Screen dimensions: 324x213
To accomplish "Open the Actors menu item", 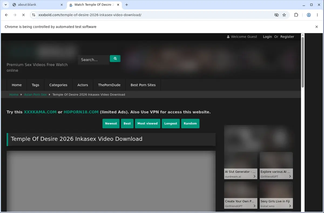I will click(x=83, y=85).
